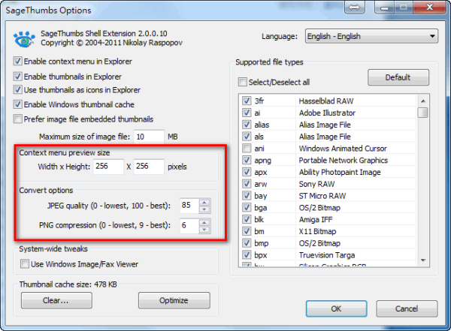Select the Hasselblad RAW description text
The image size is (451, 331).
pyautogui.click(x=326, y=101)
